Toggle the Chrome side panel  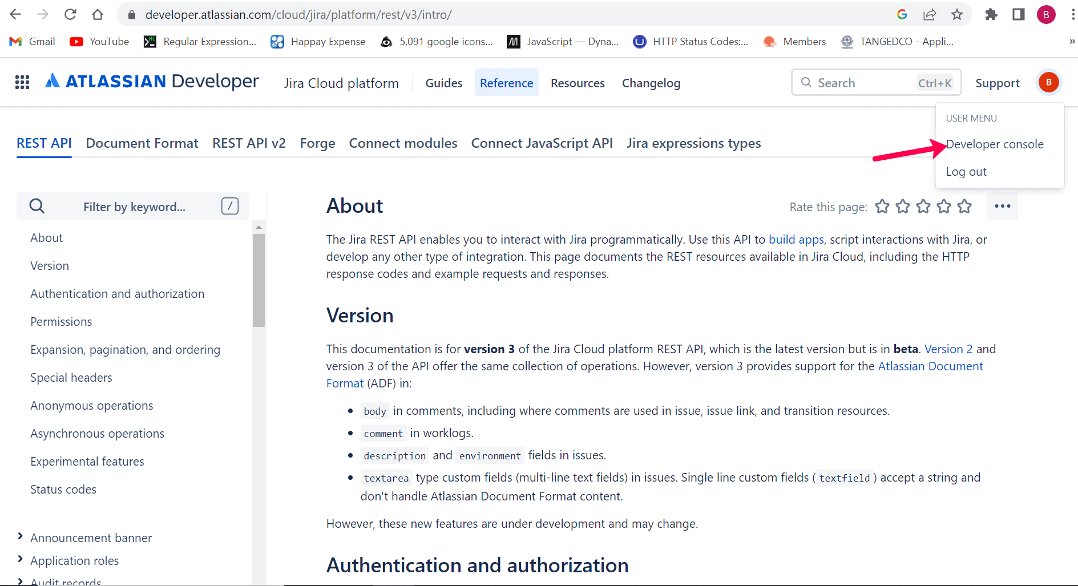tap(1019, 14)
